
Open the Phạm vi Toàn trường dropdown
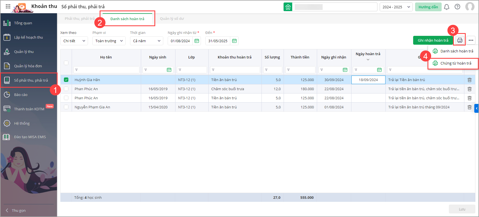point(109,41)
